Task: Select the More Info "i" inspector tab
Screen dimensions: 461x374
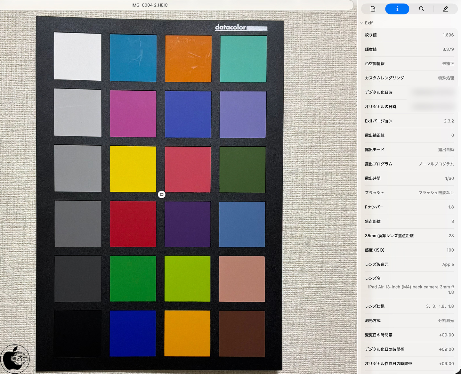Action: [x=397, y=9]
